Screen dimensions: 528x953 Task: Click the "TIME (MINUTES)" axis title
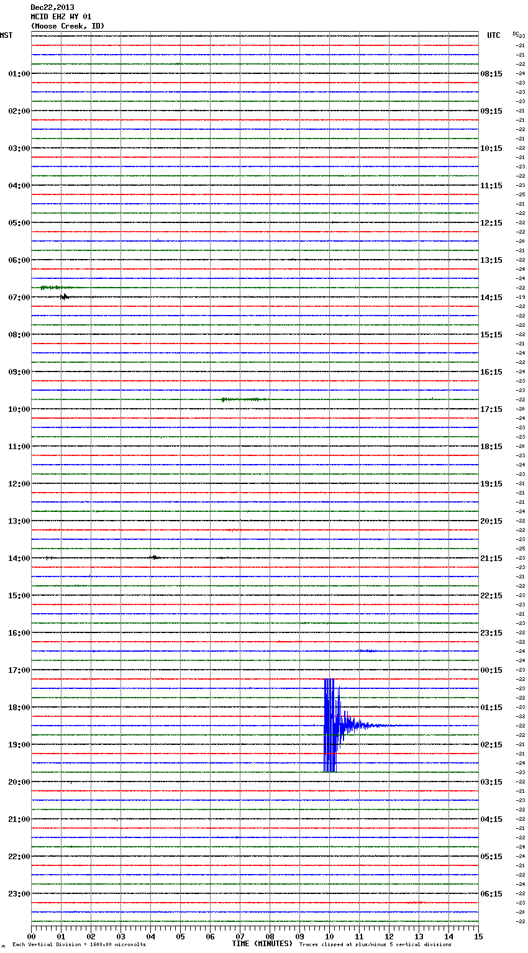[262, 944]
